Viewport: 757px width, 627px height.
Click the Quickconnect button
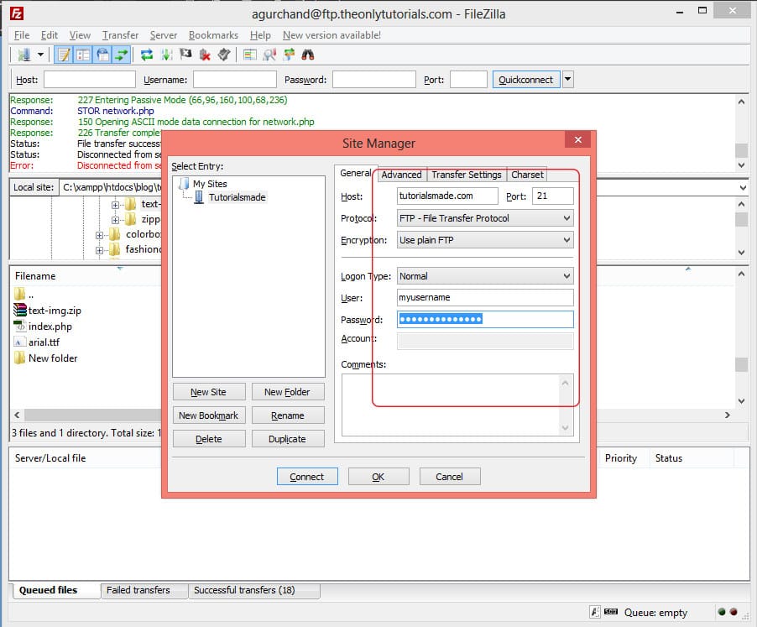click(x=525, y=80)
